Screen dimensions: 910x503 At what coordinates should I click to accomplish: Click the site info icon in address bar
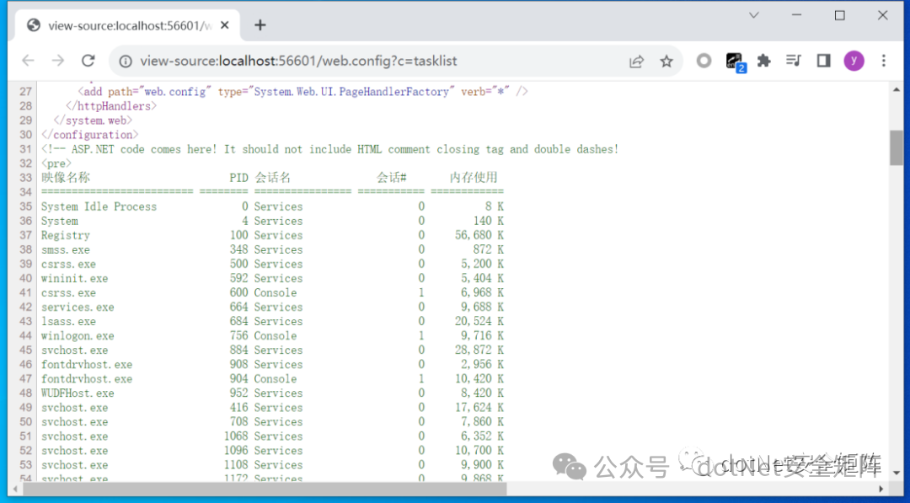click(x=126, y=61)
